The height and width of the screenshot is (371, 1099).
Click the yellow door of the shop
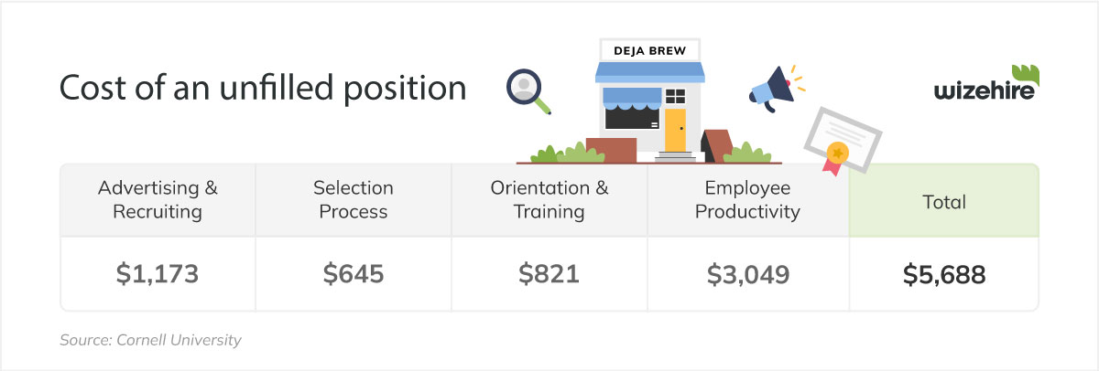(675, 130)
